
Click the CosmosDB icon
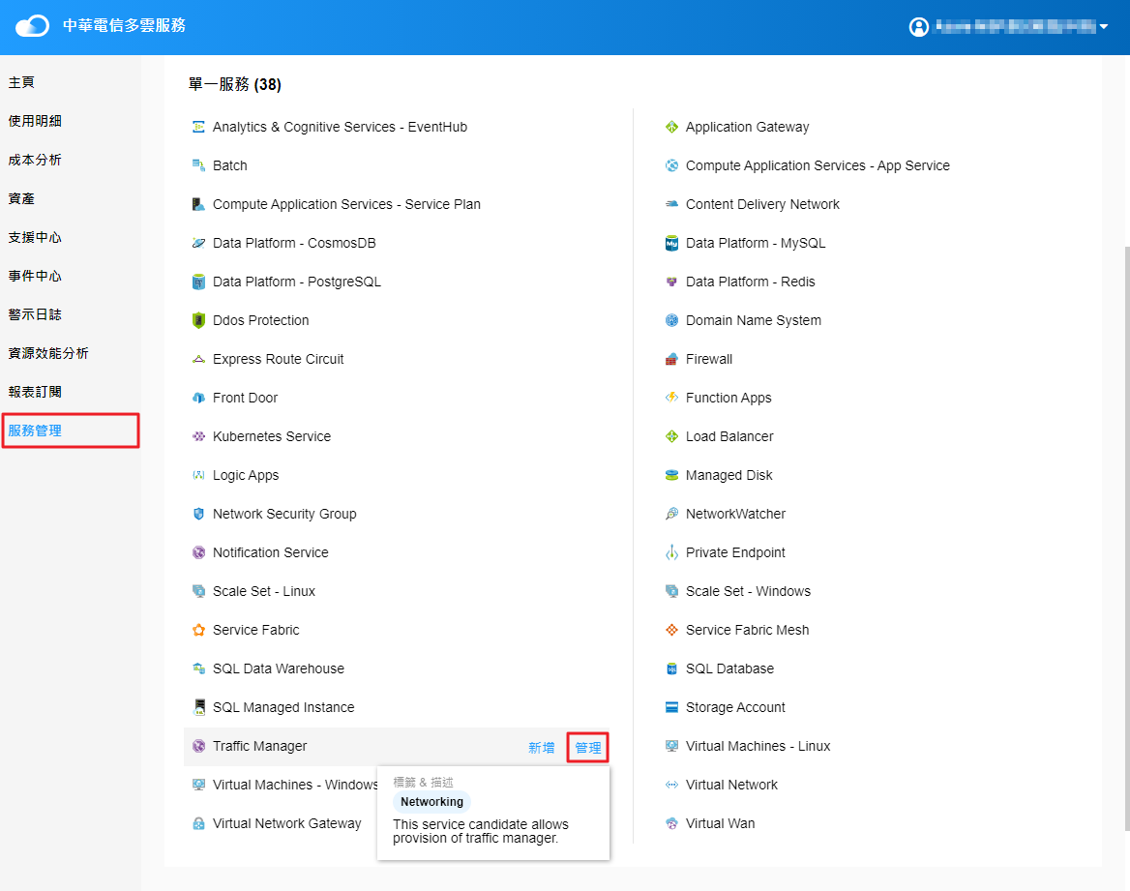pos(198,243)
